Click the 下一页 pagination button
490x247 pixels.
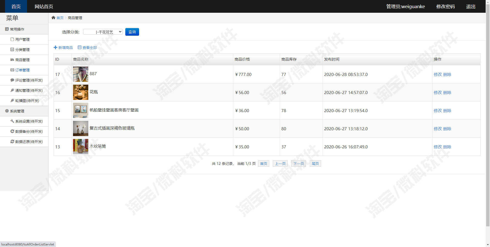299,164
